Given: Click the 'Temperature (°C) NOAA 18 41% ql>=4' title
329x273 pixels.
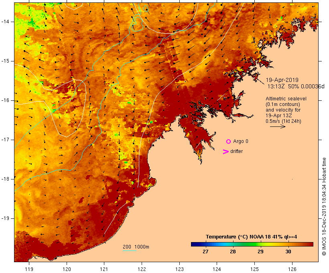Looking at the screenshot, I should tap(252, 237).
